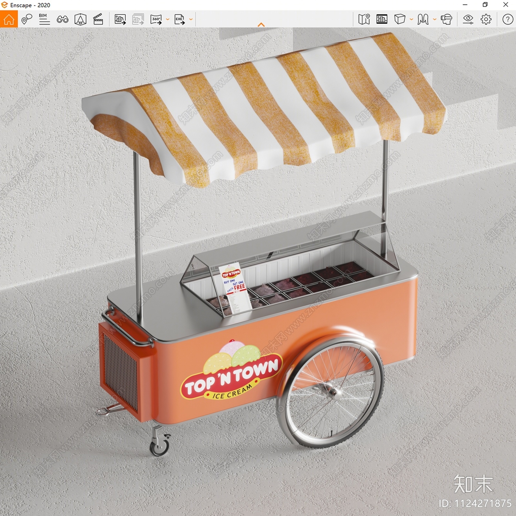Click the orange Home button
This screenshot has width=516, height=516.
click(x=9, y=19)
